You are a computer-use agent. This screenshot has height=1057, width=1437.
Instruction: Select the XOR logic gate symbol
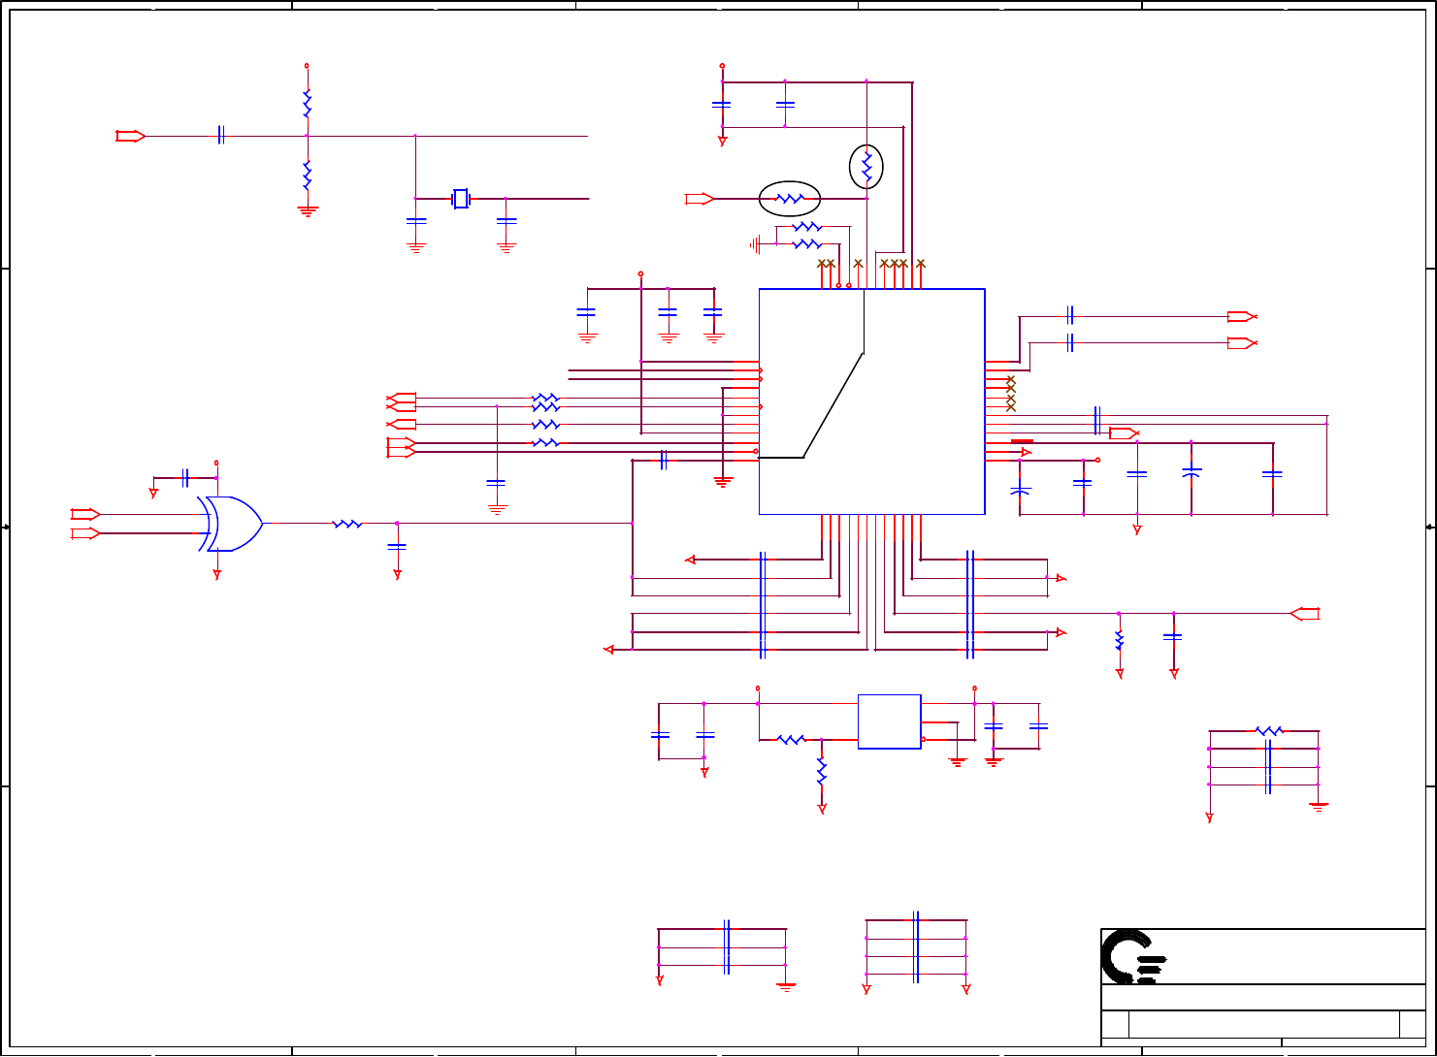click(231, 524)
